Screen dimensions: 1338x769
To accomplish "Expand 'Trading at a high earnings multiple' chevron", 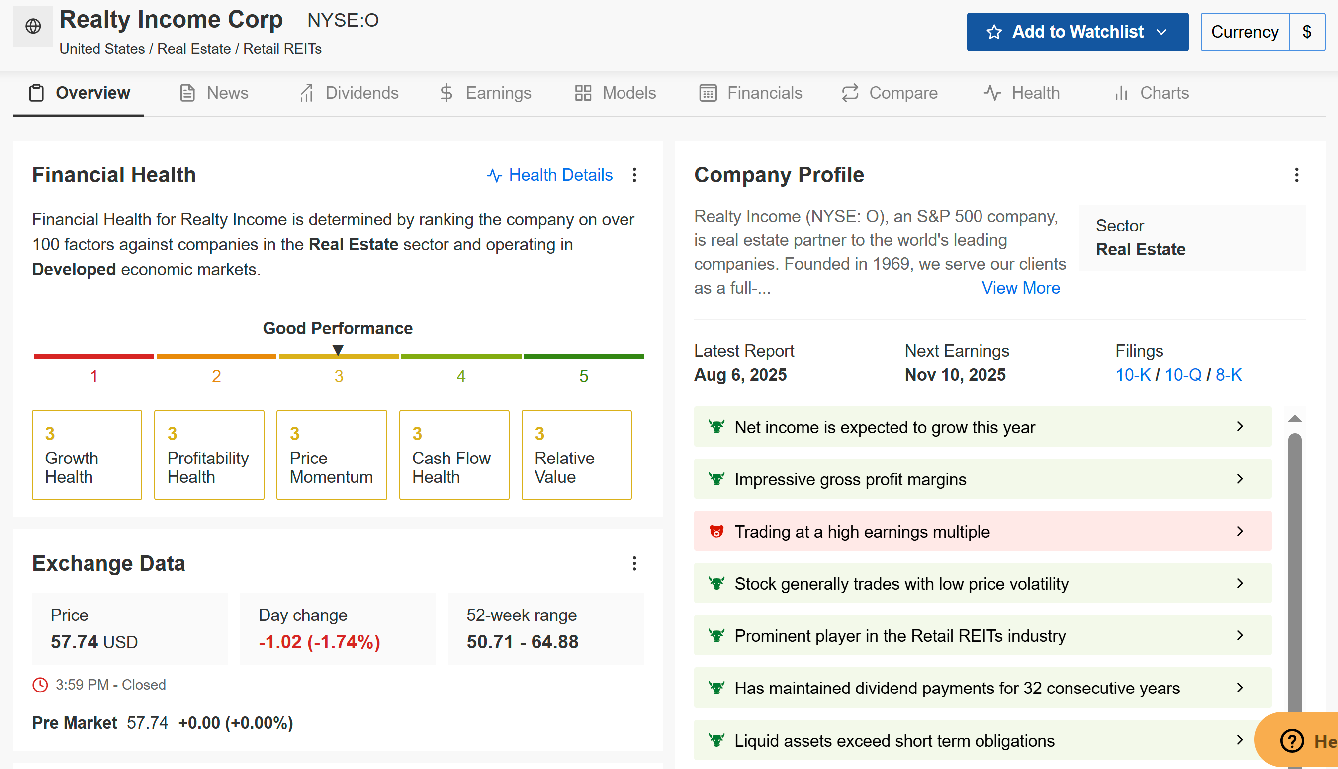I will point(1240,531).
